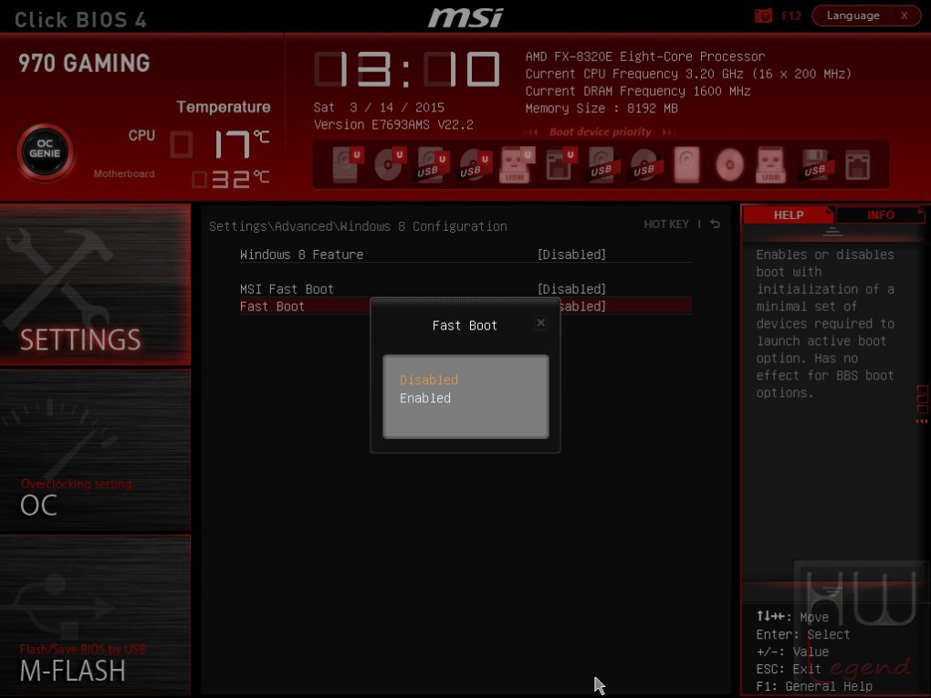Open the HOT KEY menu
The width and height of the screenshot is (931, 698).
click(666, 224)
